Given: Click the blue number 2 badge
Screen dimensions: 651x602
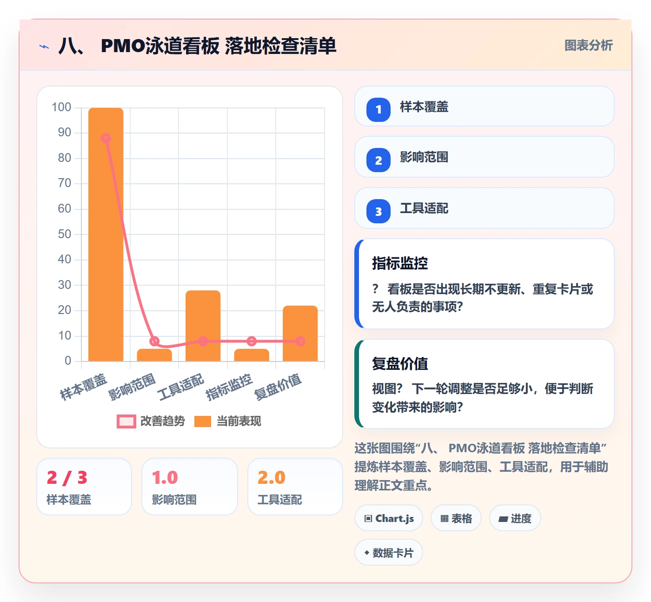Looking at the screenshot, I should click(379, 160).
